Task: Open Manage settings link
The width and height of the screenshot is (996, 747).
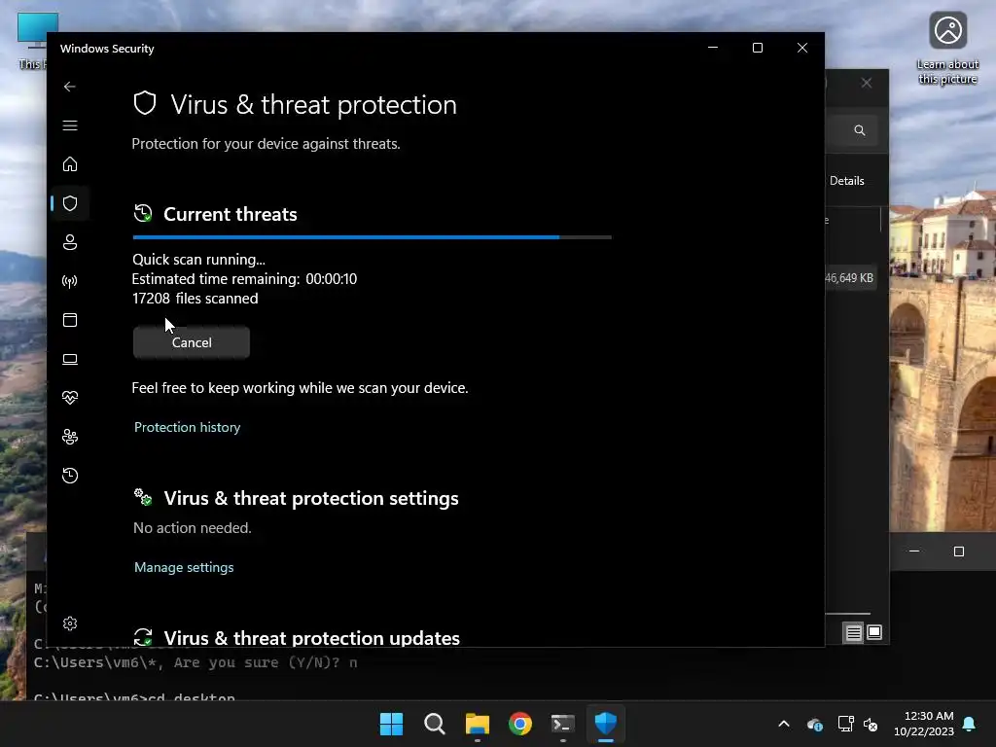Action: tap(184, 567)
